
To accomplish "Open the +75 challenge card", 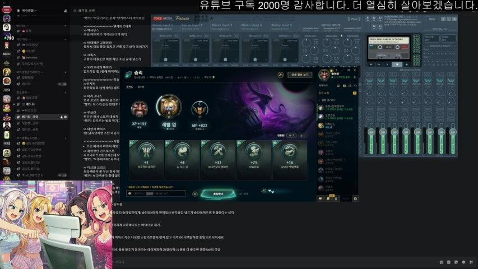I will tap(254, 160).
